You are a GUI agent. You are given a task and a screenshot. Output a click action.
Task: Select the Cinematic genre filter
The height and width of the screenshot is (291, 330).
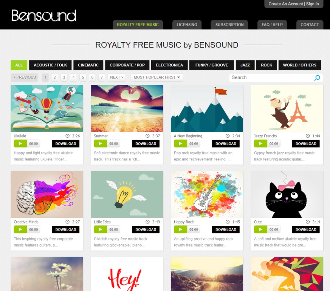(x=88, y=65)
